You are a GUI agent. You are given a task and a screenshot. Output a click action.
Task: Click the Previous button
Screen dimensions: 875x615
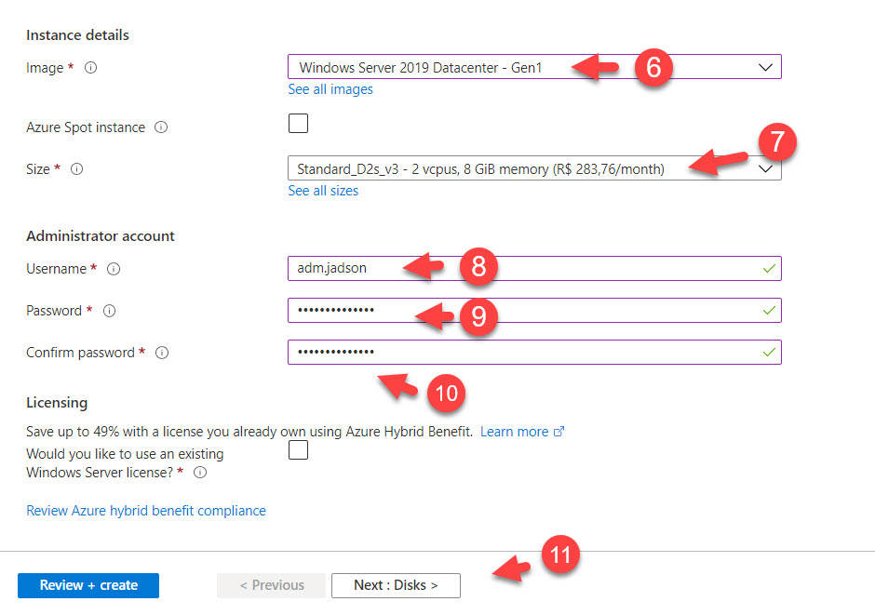(x=271, y=585)
